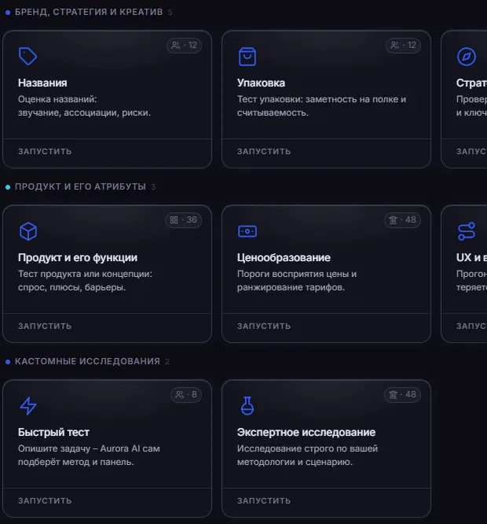Click the bank 48 badge on Экспертное исследование
Image resolution: width=487 pixels, height=524 pixels.
[403, 395]
